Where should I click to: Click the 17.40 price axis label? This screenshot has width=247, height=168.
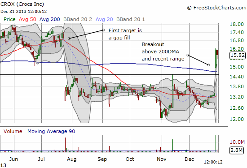tap(237, 32)
